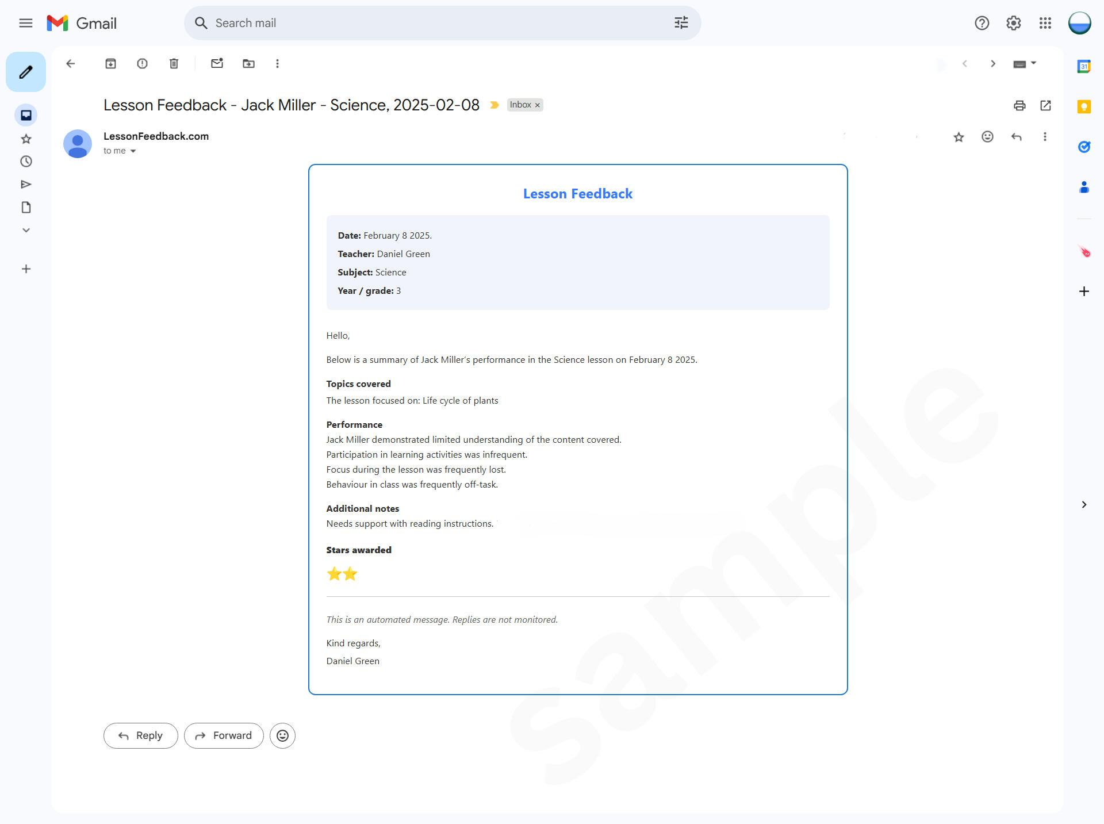Hide the side panel chevron
This screenshot has width=1104, height=824.
click(1084, 505)
